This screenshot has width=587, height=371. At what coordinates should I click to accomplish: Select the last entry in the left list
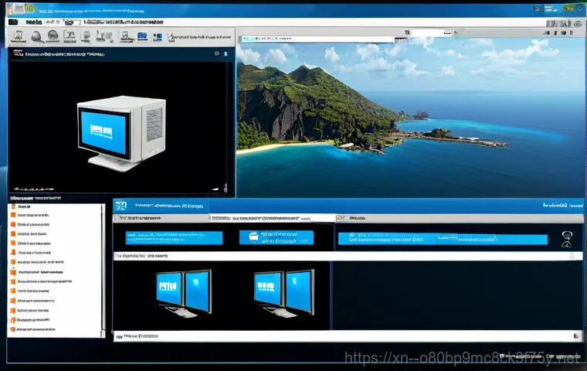pyautogui.click(x=33, y=329)
